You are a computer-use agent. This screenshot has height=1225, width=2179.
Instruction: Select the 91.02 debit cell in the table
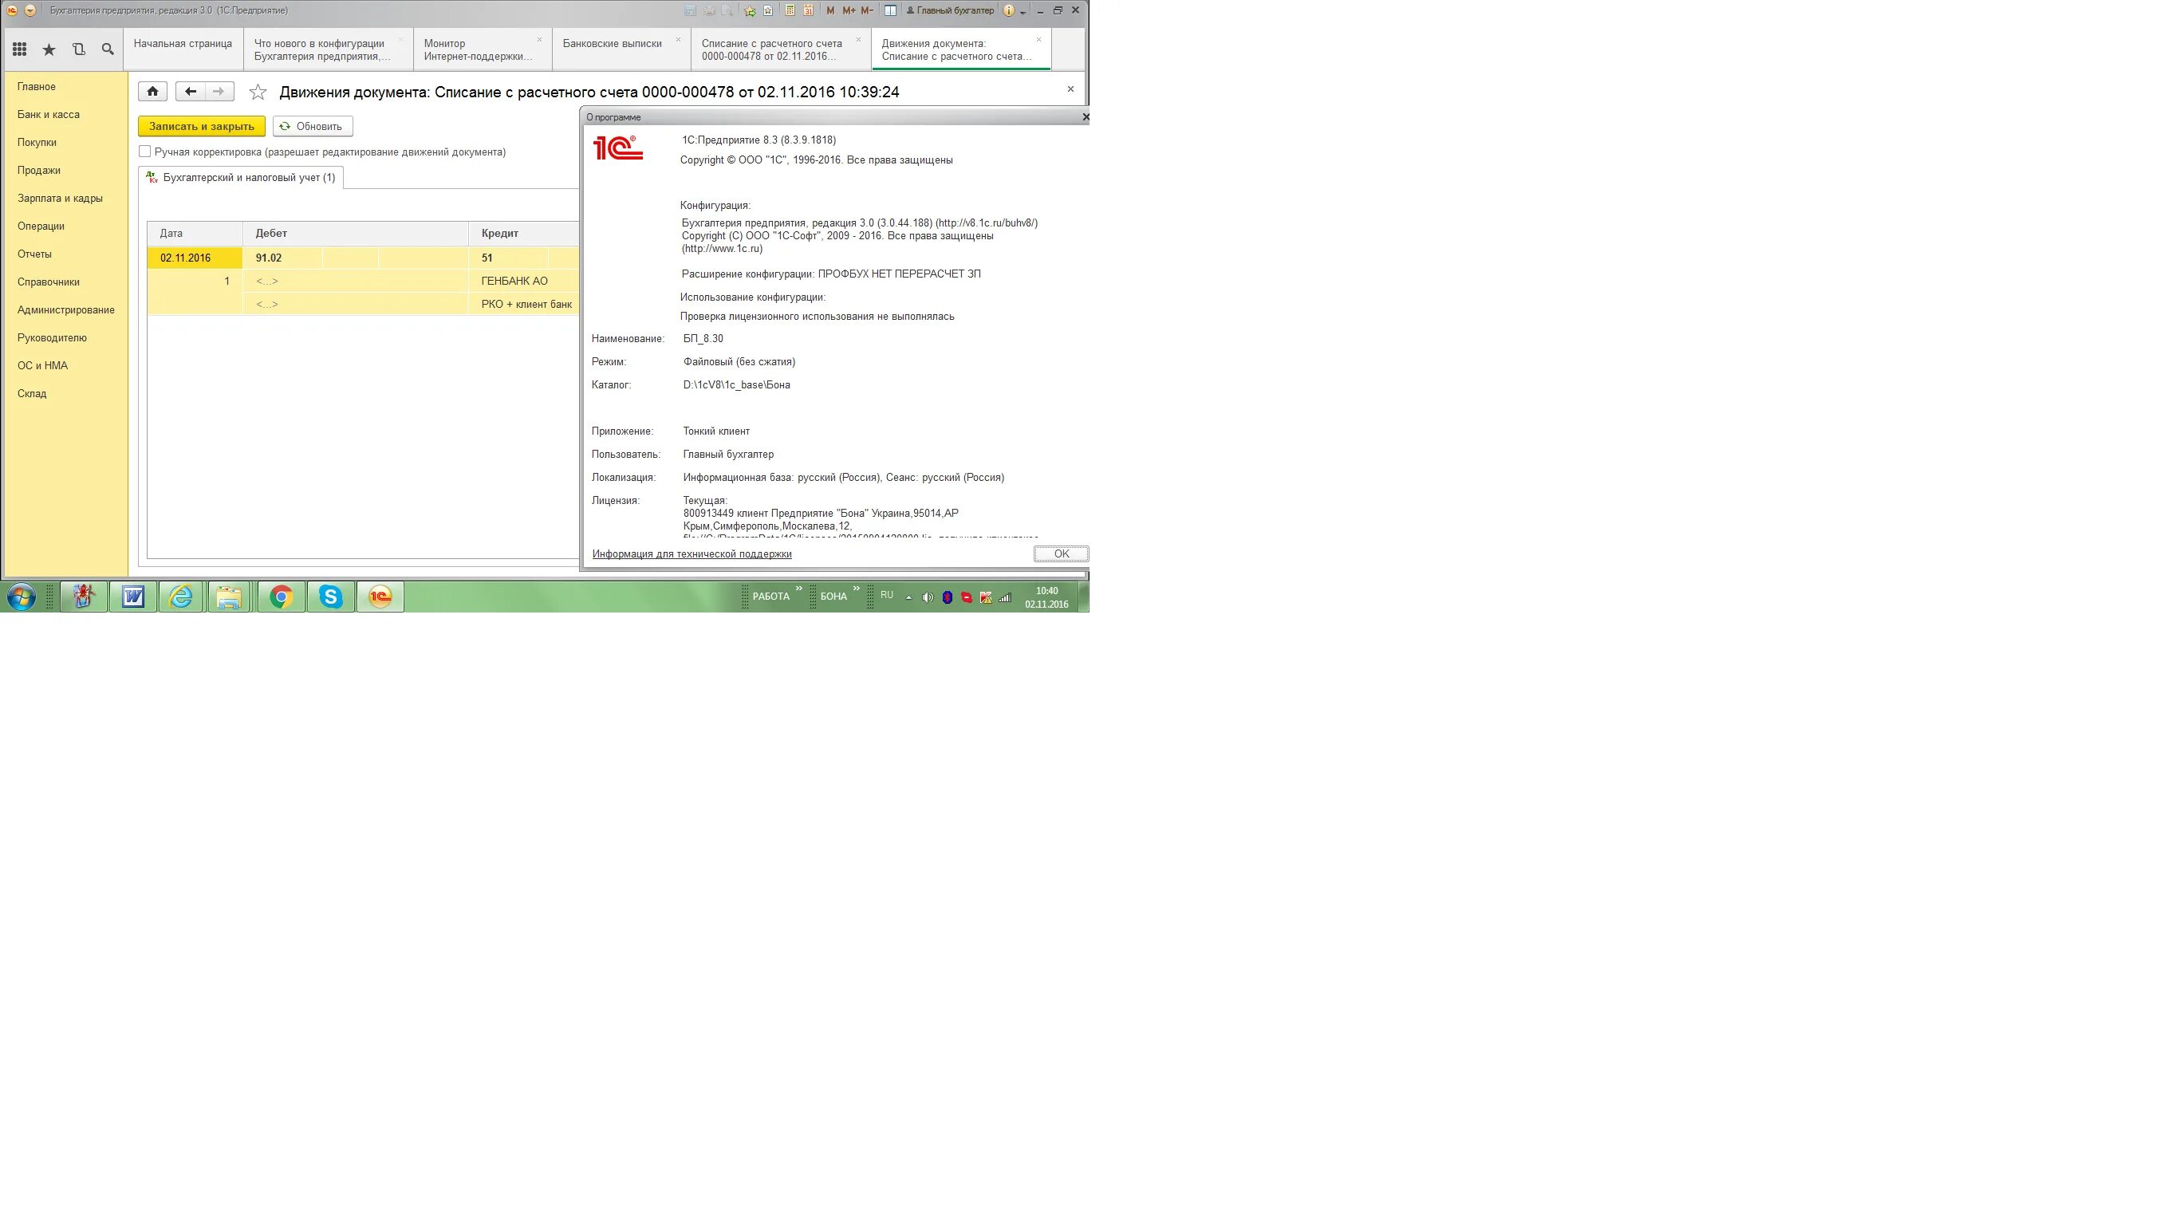(269, 258)
